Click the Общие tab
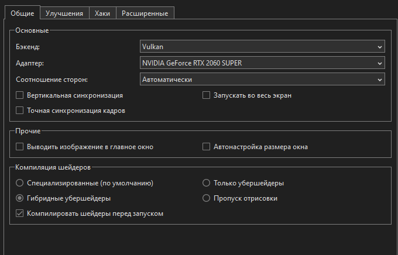 tap(22, 13)
